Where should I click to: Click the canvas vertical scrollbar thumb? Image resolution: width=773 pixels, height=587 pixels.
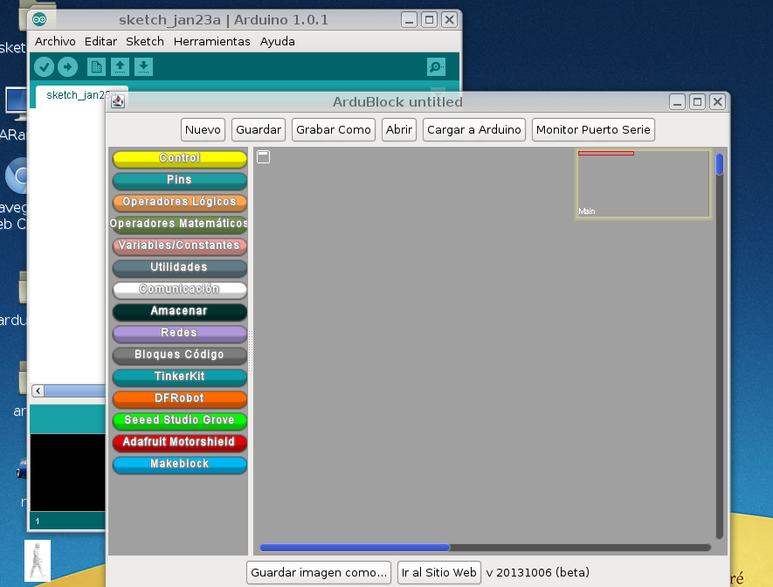tap(719, 164)
